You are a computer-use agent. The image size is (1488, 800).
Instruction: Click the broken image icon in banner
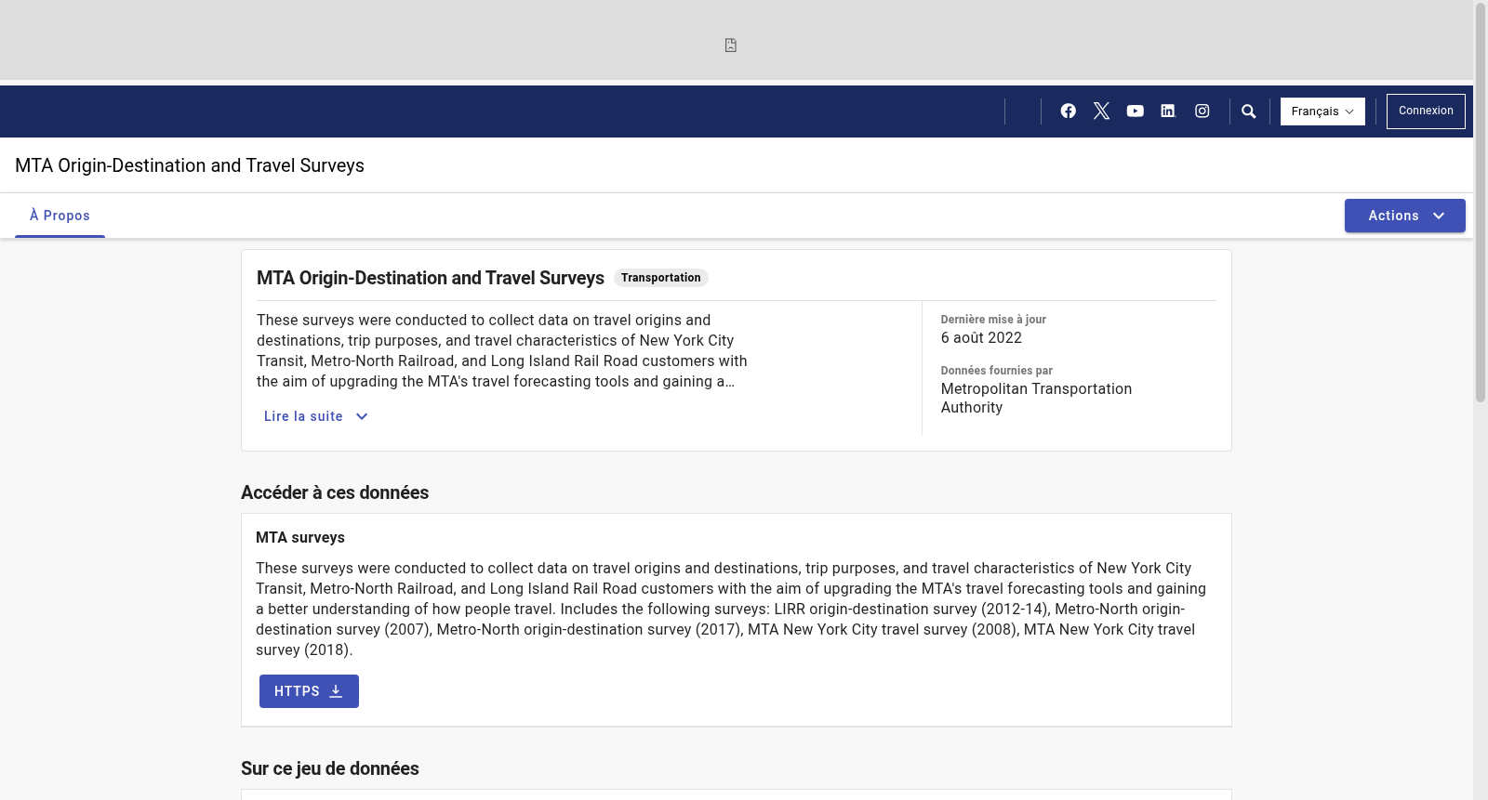(x=731, y=45)
